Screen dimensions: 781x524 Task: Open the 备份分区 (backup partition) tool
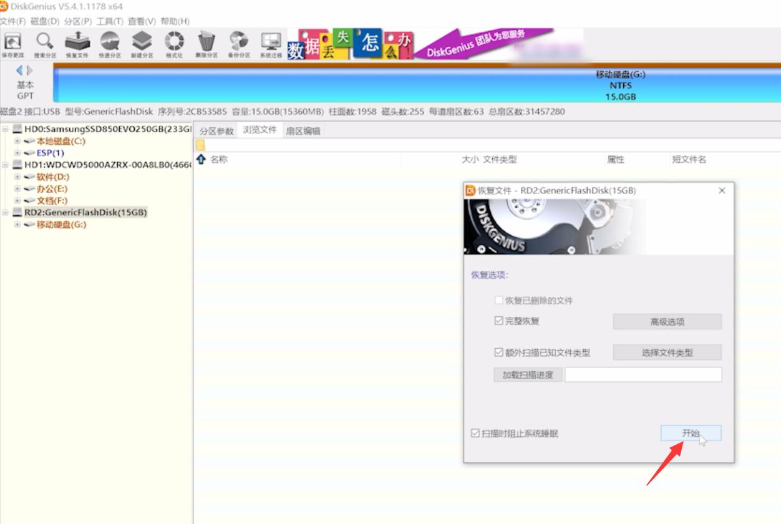(x=239, y=45)
